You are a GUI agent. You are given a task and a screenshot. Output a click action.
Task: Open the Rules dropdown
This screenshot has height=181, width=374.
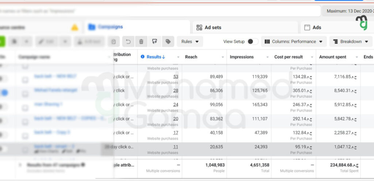coord(190,42)
